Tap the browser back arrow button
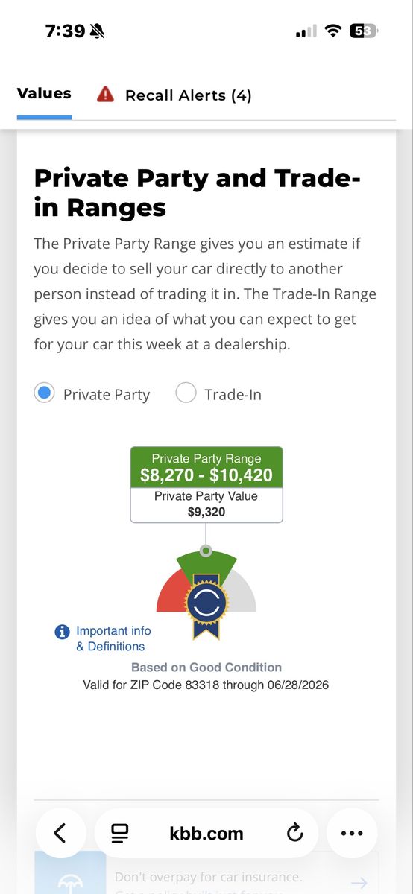Image resolution: width=413 pixels, height=894 pixels. (x=60, y=833)
